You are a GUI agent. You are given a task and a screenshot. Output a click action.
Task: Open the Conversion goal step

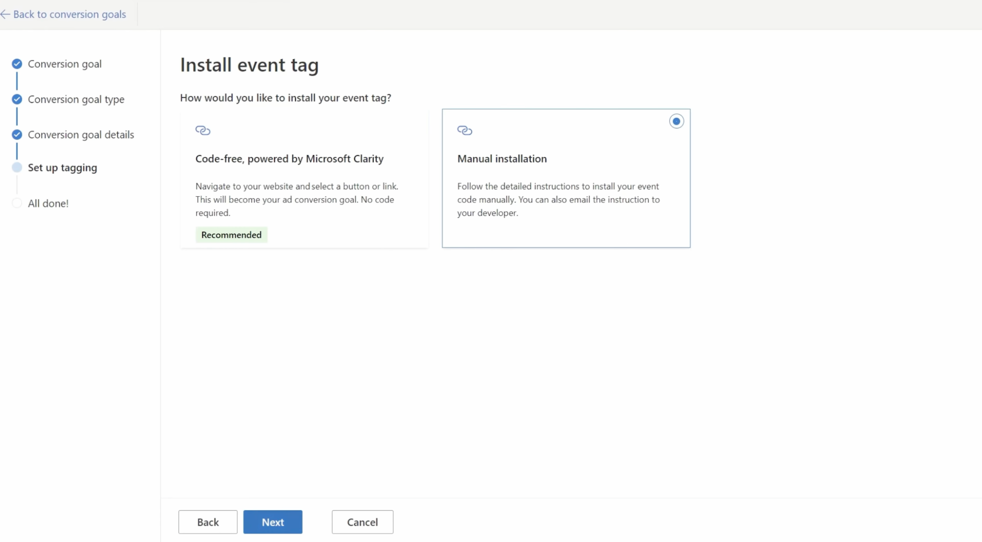click(65, 64)
